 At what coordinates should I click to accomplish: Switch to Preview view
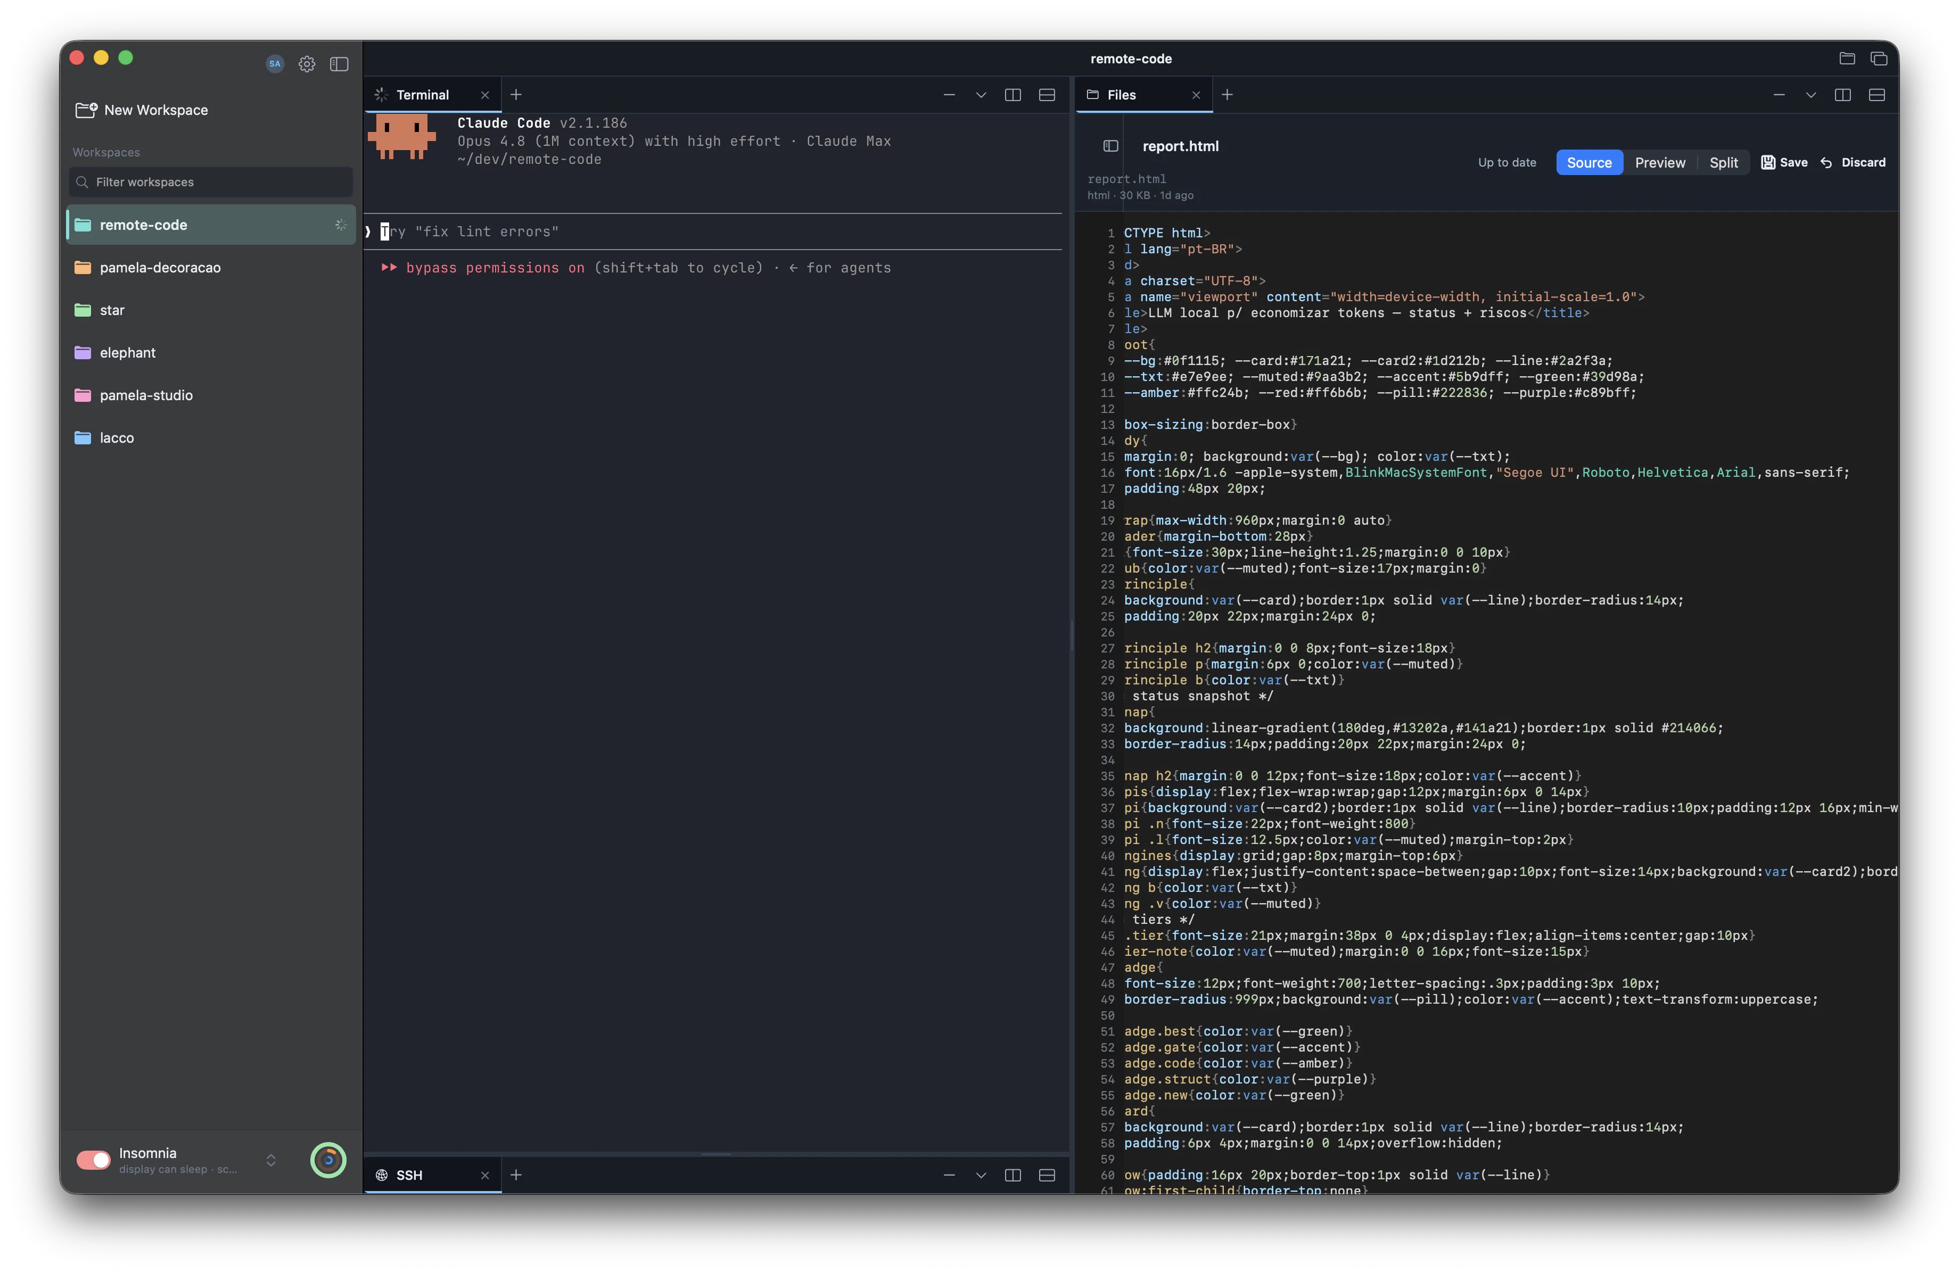tap(1659, 162)
